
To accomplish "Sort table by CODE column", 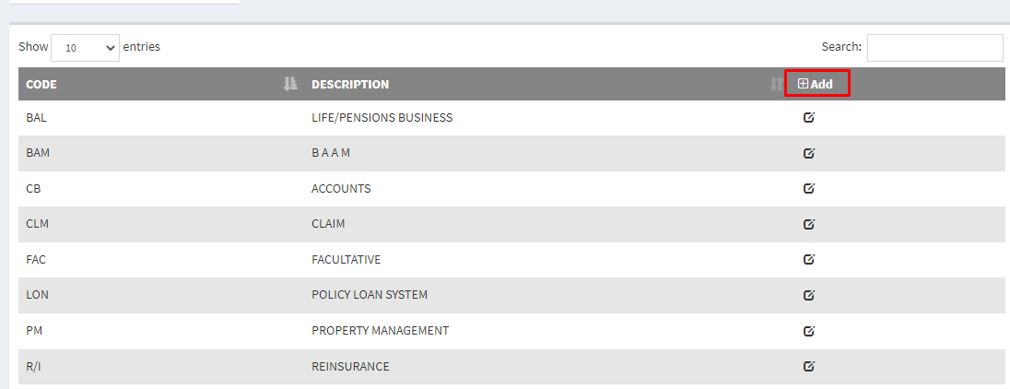I will [290, 84].
